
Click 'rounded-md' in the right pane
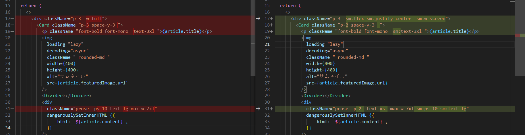tap(351, 57)
